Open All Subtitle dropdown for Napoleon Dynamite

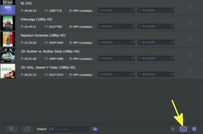tap(156, 42)
